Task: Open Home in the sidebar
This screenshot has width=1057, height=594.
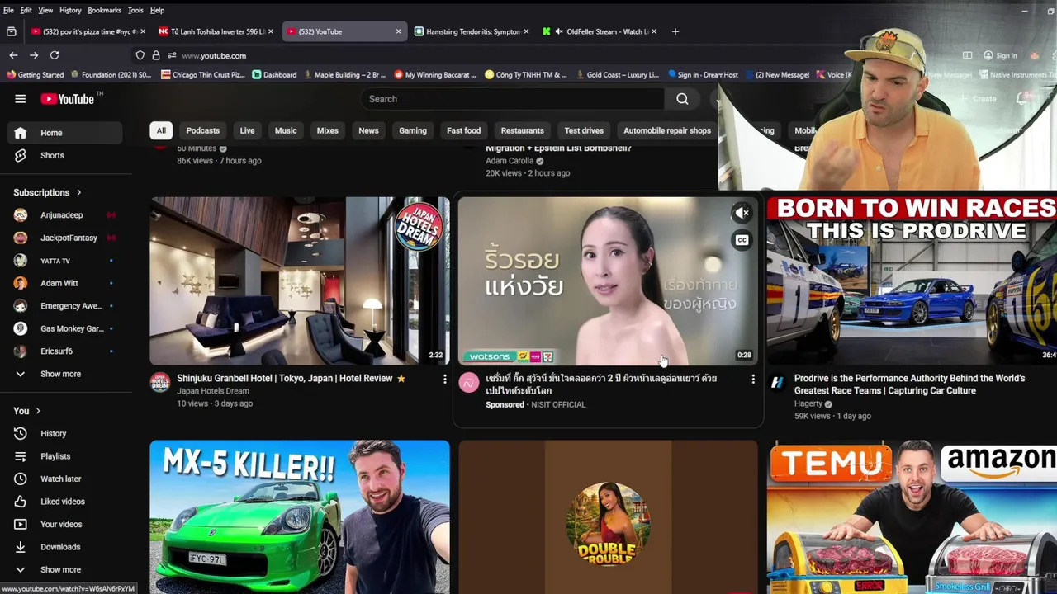Action: (64, 133)
